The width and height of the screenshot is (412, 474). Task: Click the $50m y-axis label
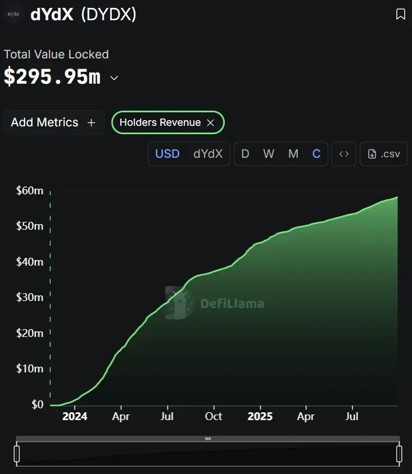tap(30, 226)
